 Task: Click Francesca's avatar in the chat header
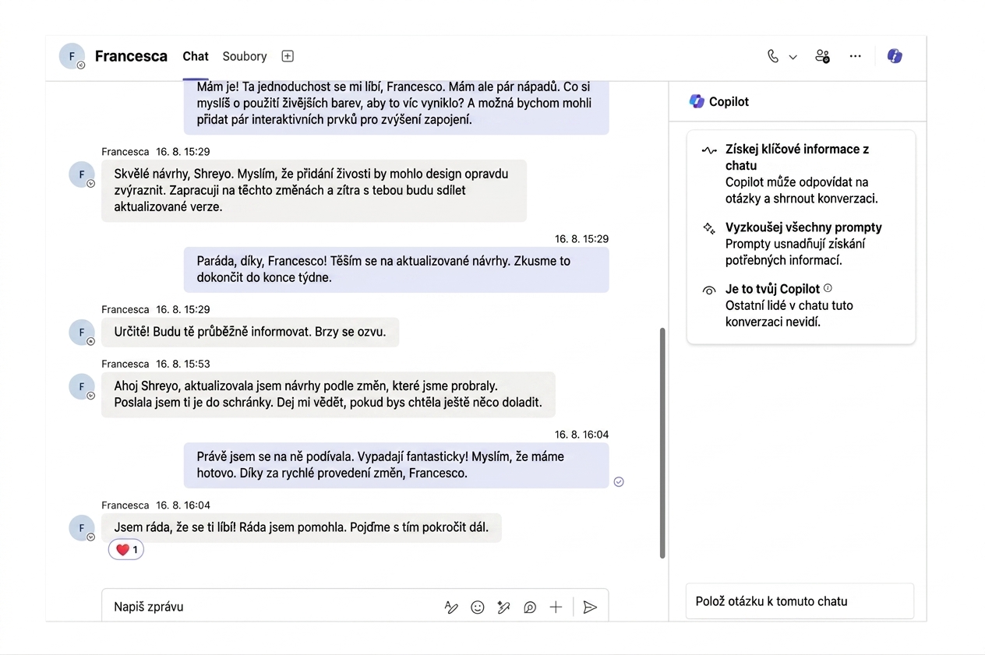click(x=72, y=56)
